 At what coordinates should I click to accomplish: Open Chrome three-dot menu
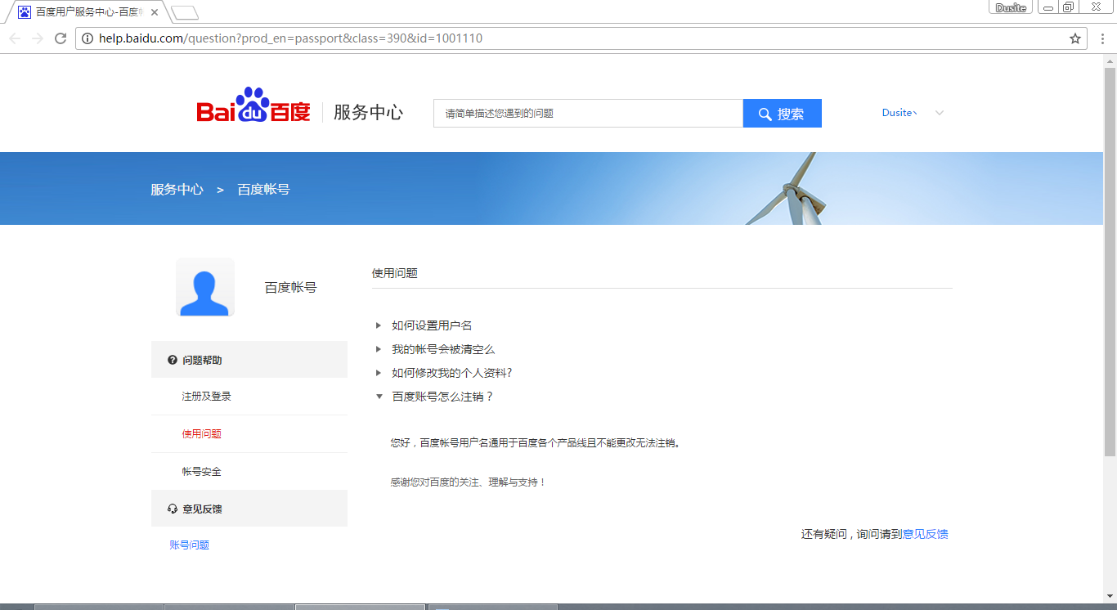click(1102, 38)
